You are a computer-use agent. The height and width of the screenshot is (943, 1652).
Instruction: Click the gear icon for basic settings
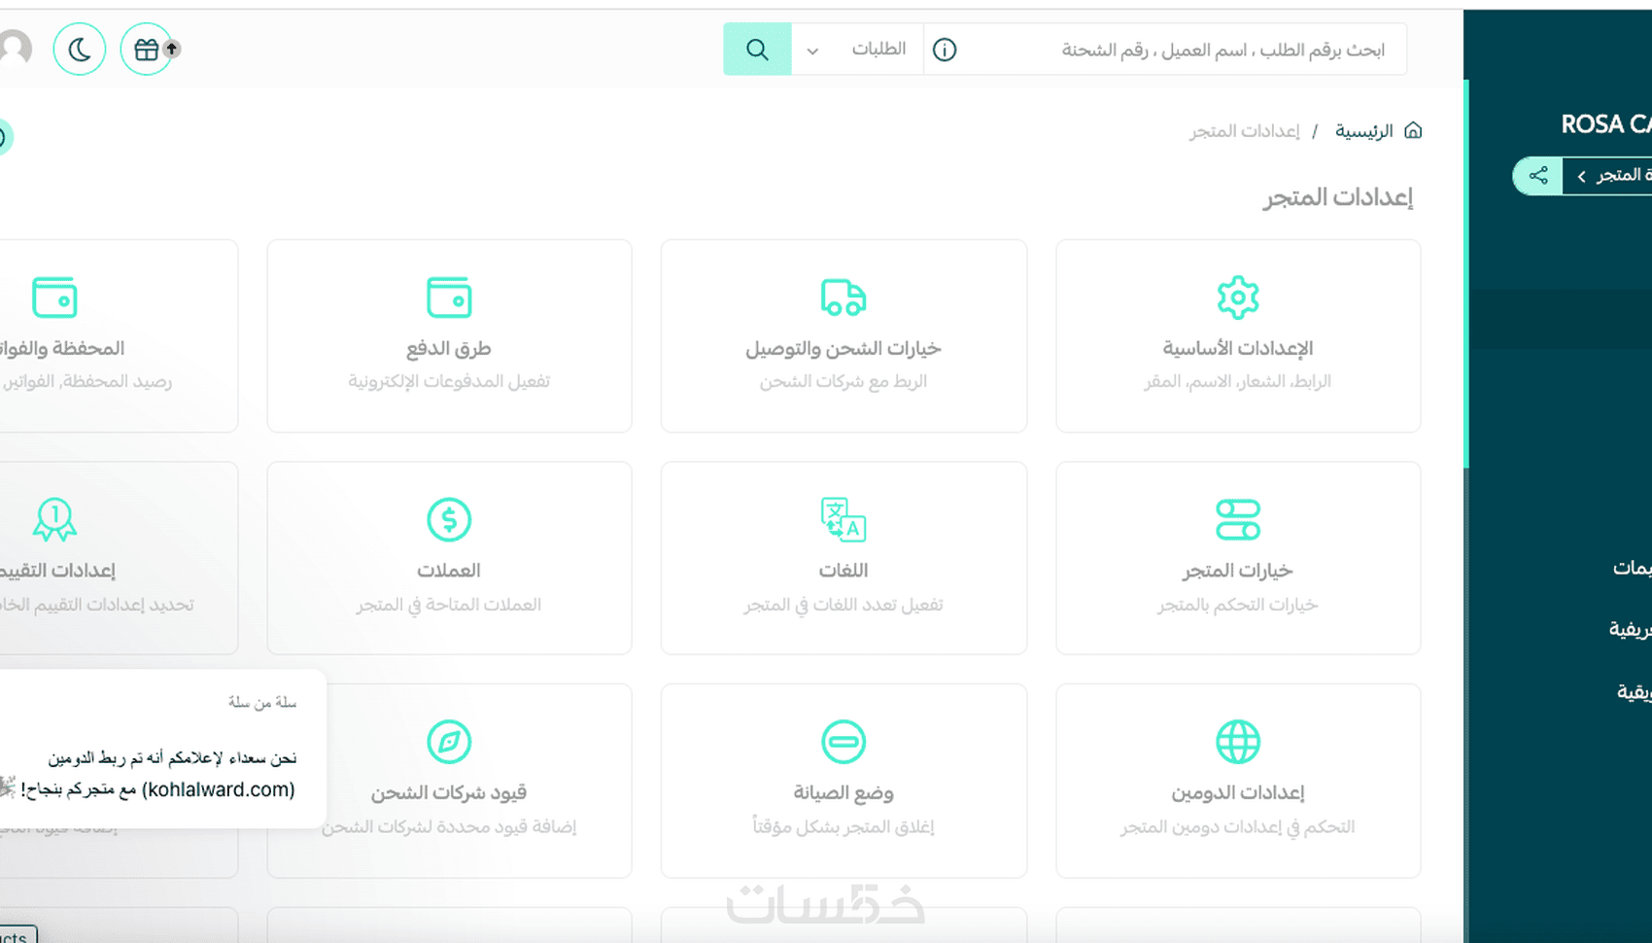coord(1238,297)
